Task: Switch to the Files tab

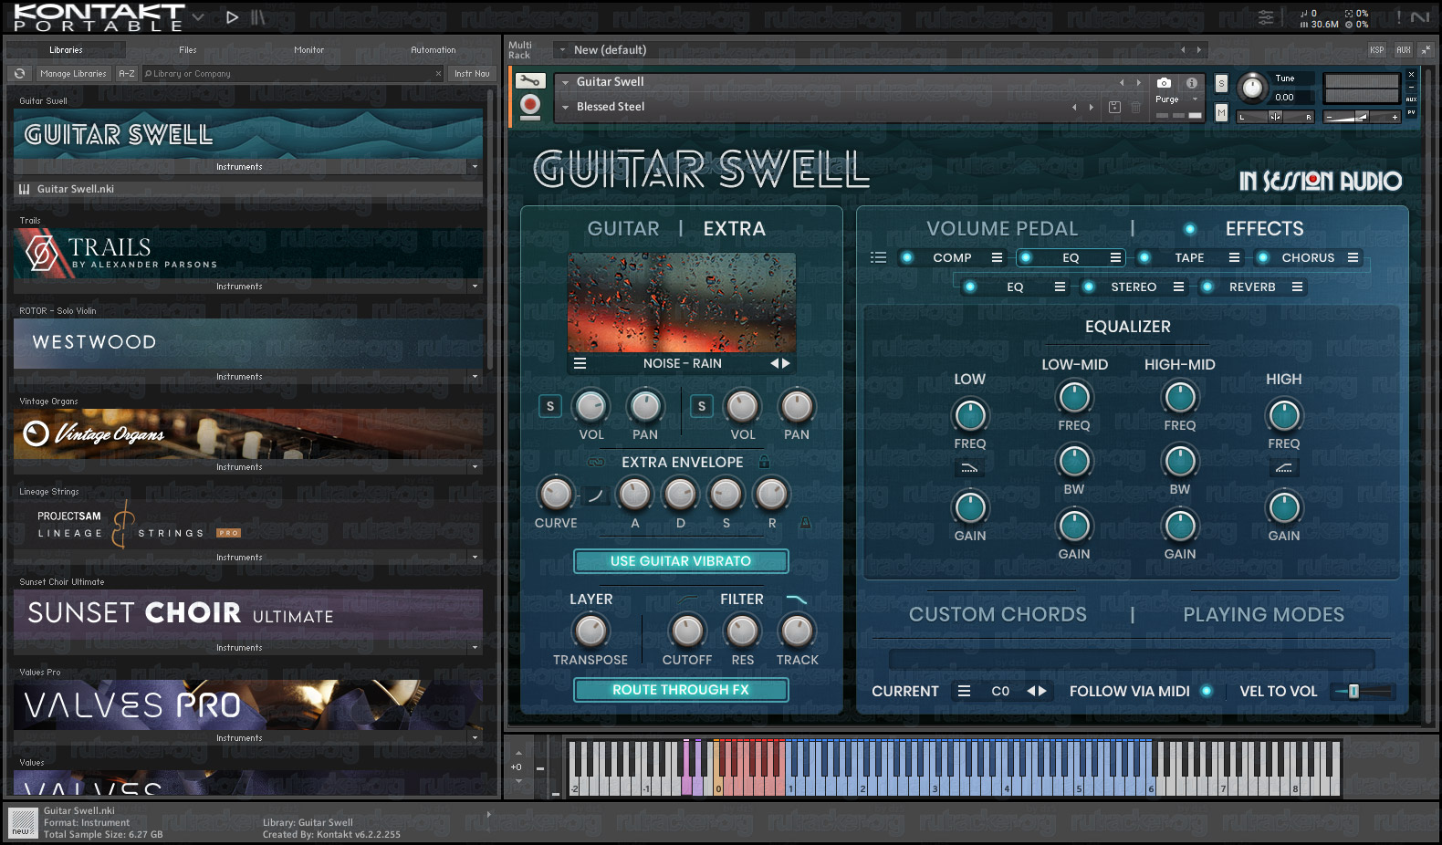Action: pyautogui.click(x=188, y=50)
